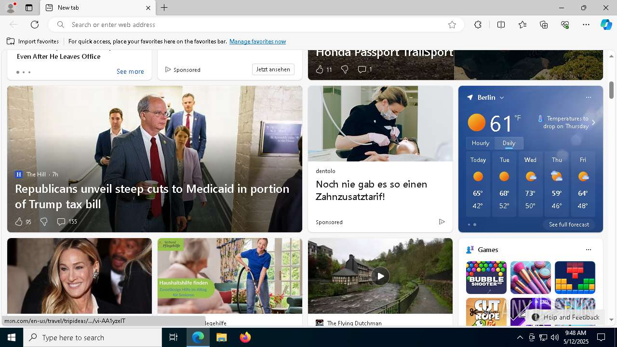Add this page to favorites star
The width and height of the screenshot is (617, 347).
[452, 25]
